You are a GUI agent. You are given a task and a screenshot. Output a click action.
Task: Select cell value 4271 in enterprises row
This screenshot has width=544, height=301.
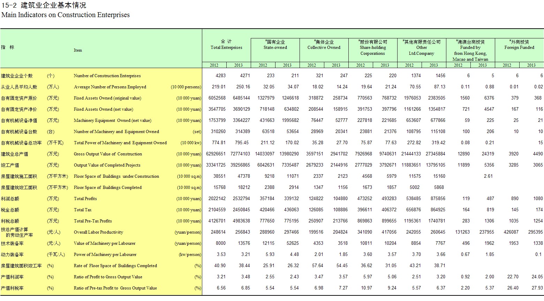pos(245,76)
